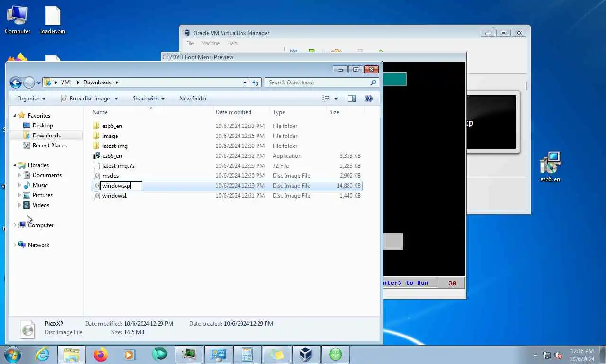Click the arrow after Downloads breadcrumb
Screen dimensions: 606x364
pos(116,82)
